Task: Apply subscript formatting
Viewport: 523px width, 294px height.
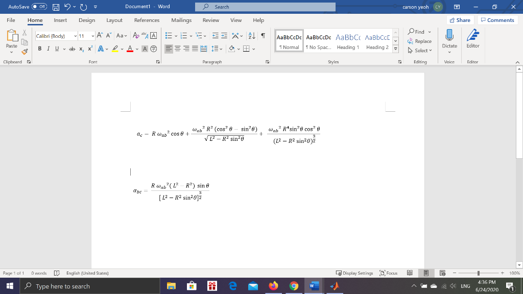Action: pyautogui.click(x=82, y=48)
